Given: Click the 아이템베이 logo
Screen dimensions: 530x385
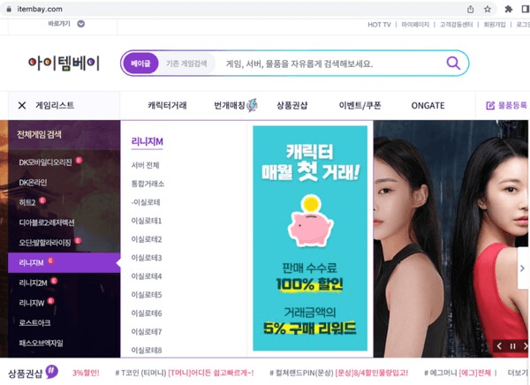Looking at the screenshot, I should (64, 63).
